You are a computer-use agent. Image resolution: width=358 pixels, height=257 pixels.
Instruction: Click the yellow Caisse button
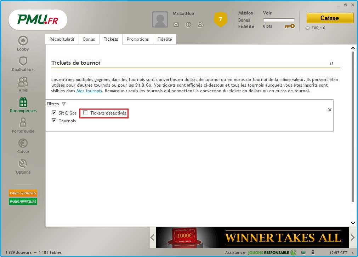coord(330,18)
